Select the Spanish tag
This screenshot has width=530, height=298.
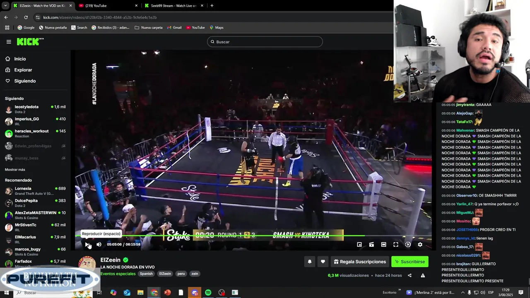146,274
